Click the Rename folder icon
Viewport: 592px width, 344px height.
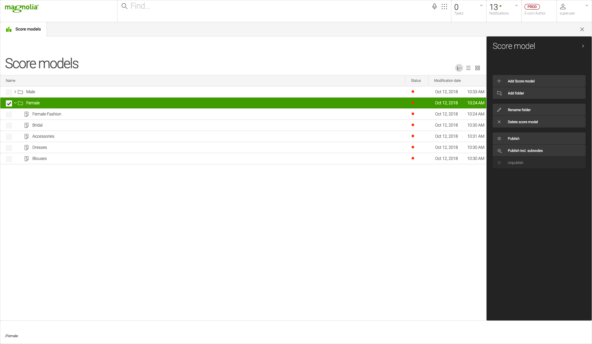pos(499,110)
